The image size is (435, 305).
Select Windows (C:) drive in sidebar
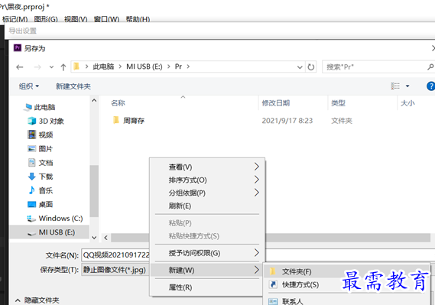tap(55, 219)
